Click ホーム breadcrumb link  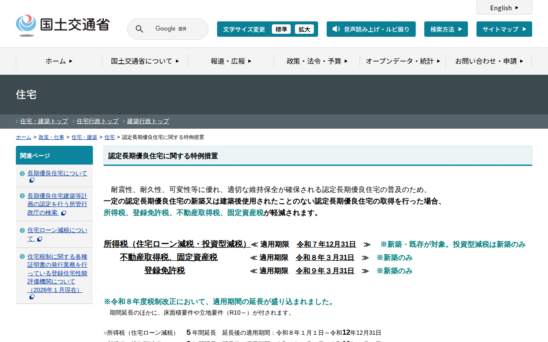tap(24, 137)
